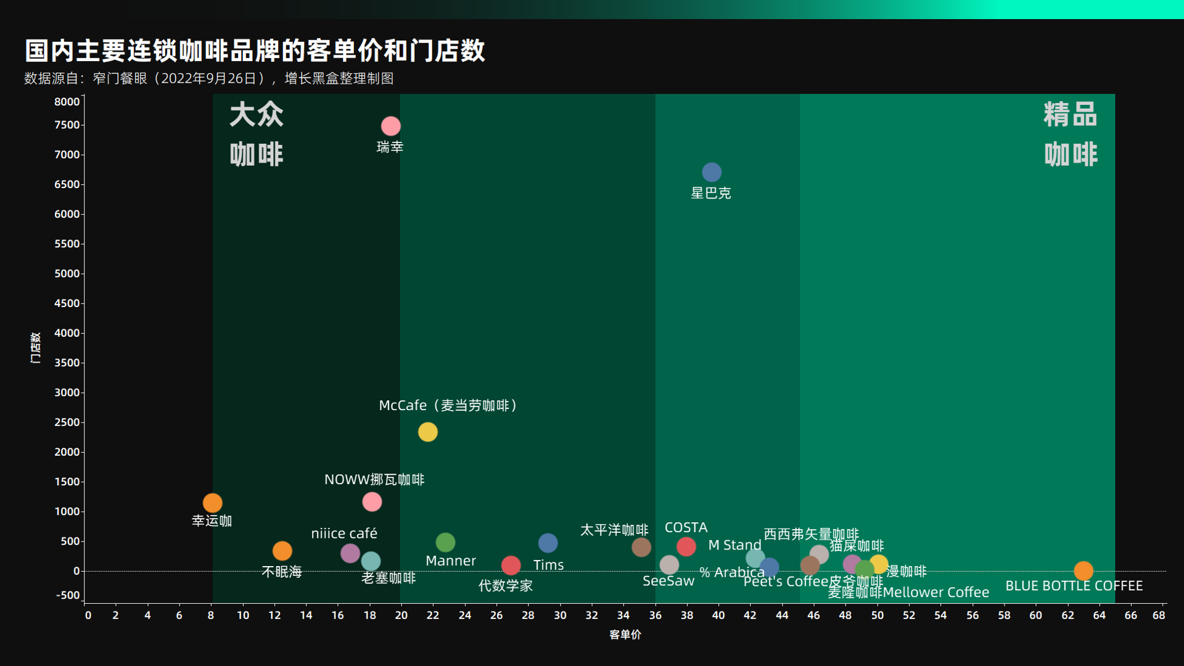Select the yellow 漫咖啡 data bubble
Image resolution: width=1184 pixels, height=666 pixels.
pos(879,564)
